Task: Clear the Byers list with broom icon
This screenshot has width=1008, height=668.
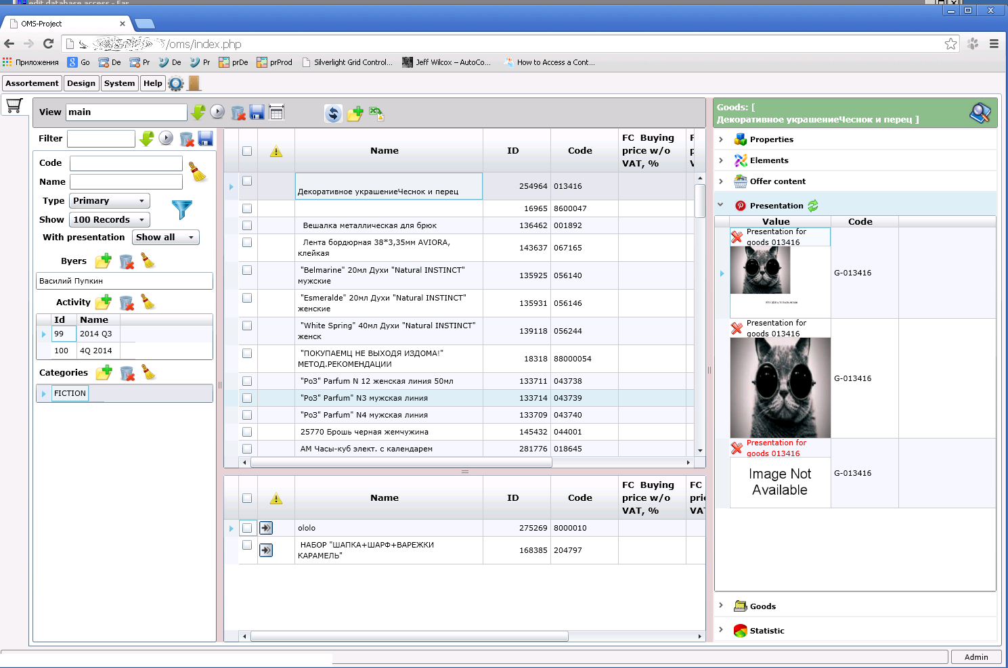Action: point(148,261)
